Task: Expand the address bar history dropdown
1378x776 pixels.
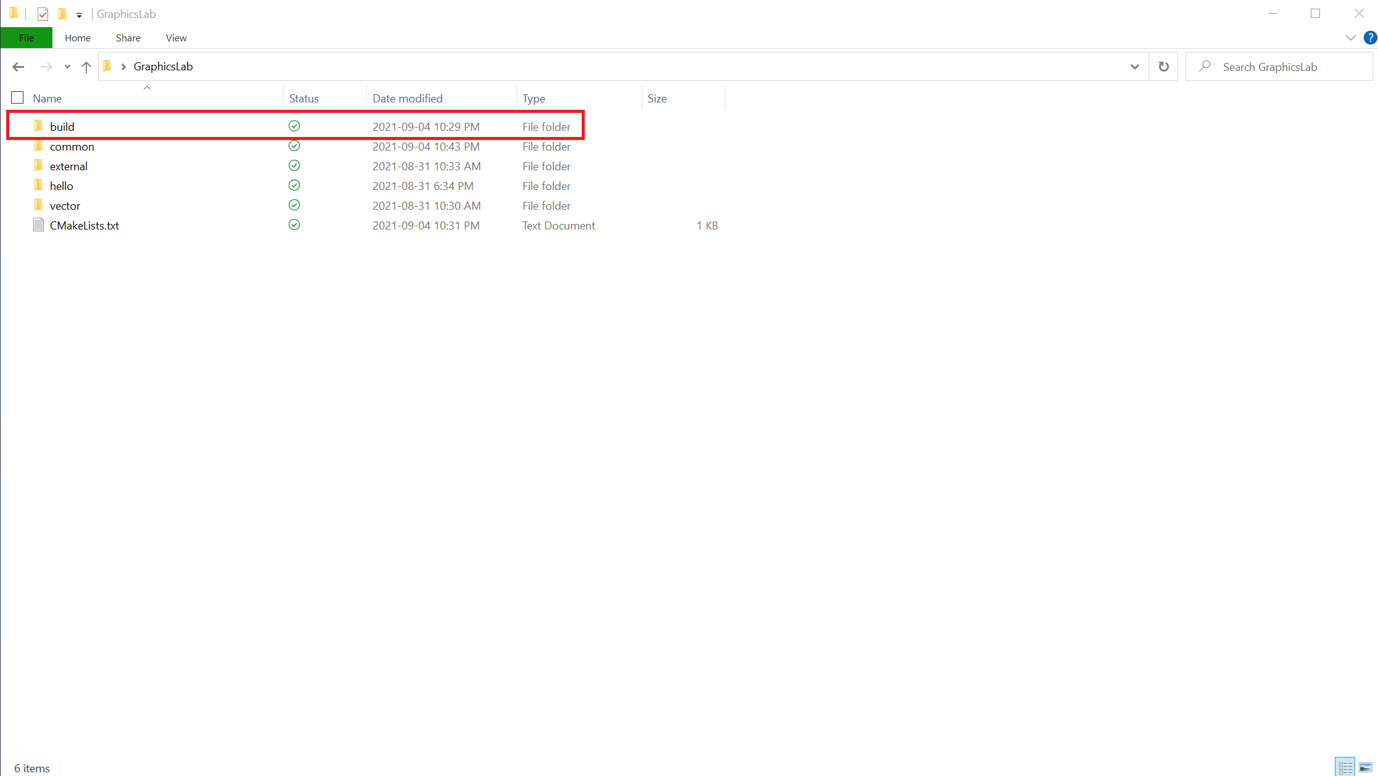Action: point(1134,67)
